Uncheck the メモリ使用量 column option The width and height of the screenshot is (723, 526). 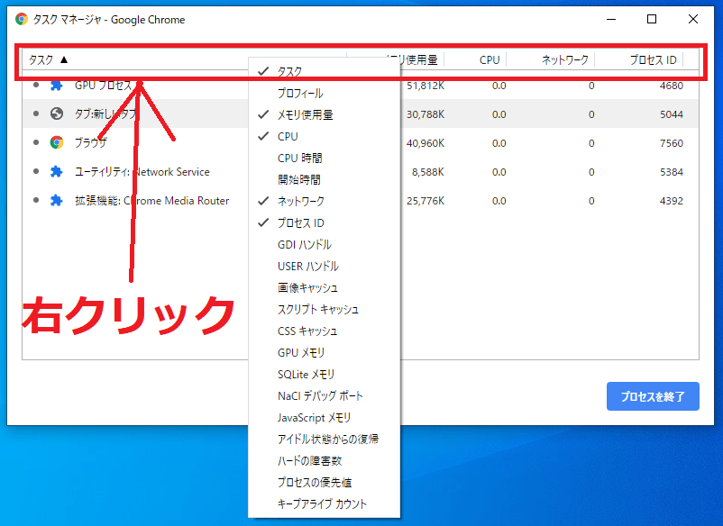(325, 114)
